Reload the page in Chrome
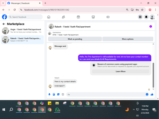The image size is (159, 119). pyautogui.click(x=15, y=10)
